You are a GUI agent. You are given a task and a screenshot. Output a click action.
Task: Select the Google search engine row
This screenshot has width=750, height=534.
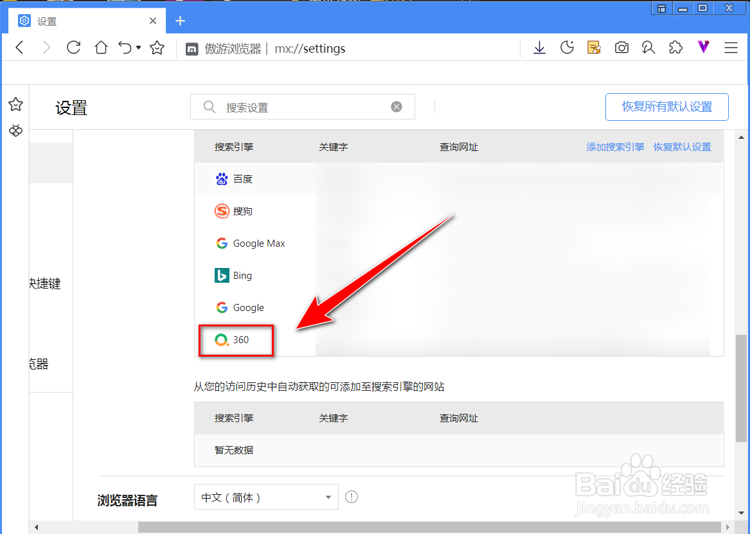(459, 307)
